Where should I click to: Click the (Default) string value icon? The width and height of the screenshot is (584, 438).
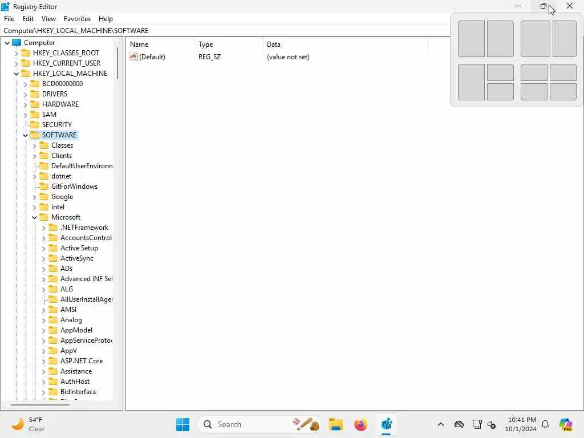(133, 56)
